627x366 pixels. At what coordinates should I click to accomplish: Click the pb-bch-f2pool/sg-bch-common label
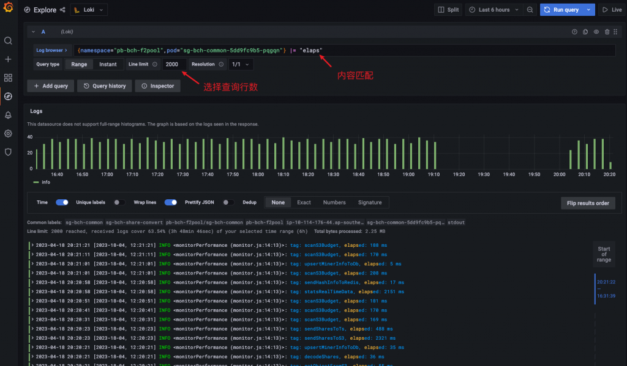pos(205,222)
